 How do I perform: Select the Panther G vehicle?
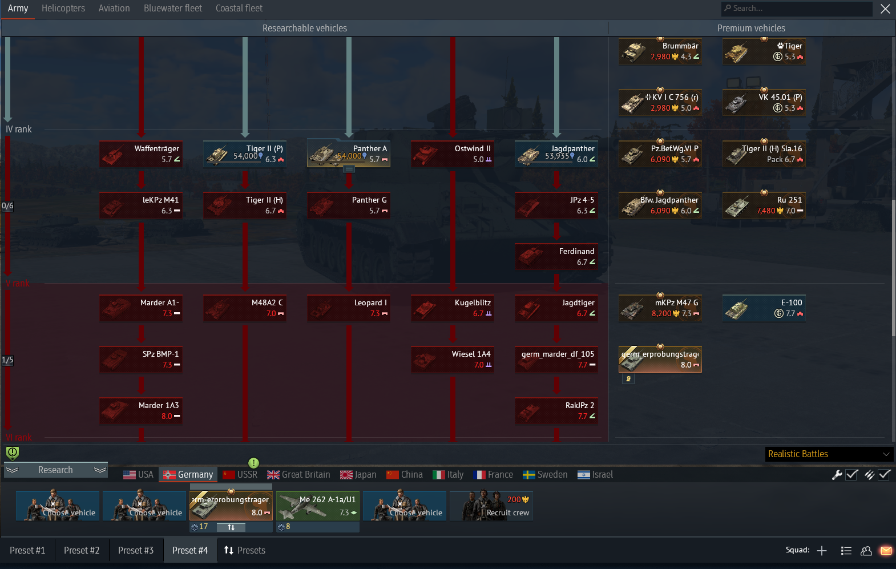349,205
